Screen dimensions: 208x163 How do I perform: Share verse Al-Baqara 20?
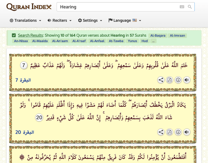pyautogui.click(x=161, y=132)
